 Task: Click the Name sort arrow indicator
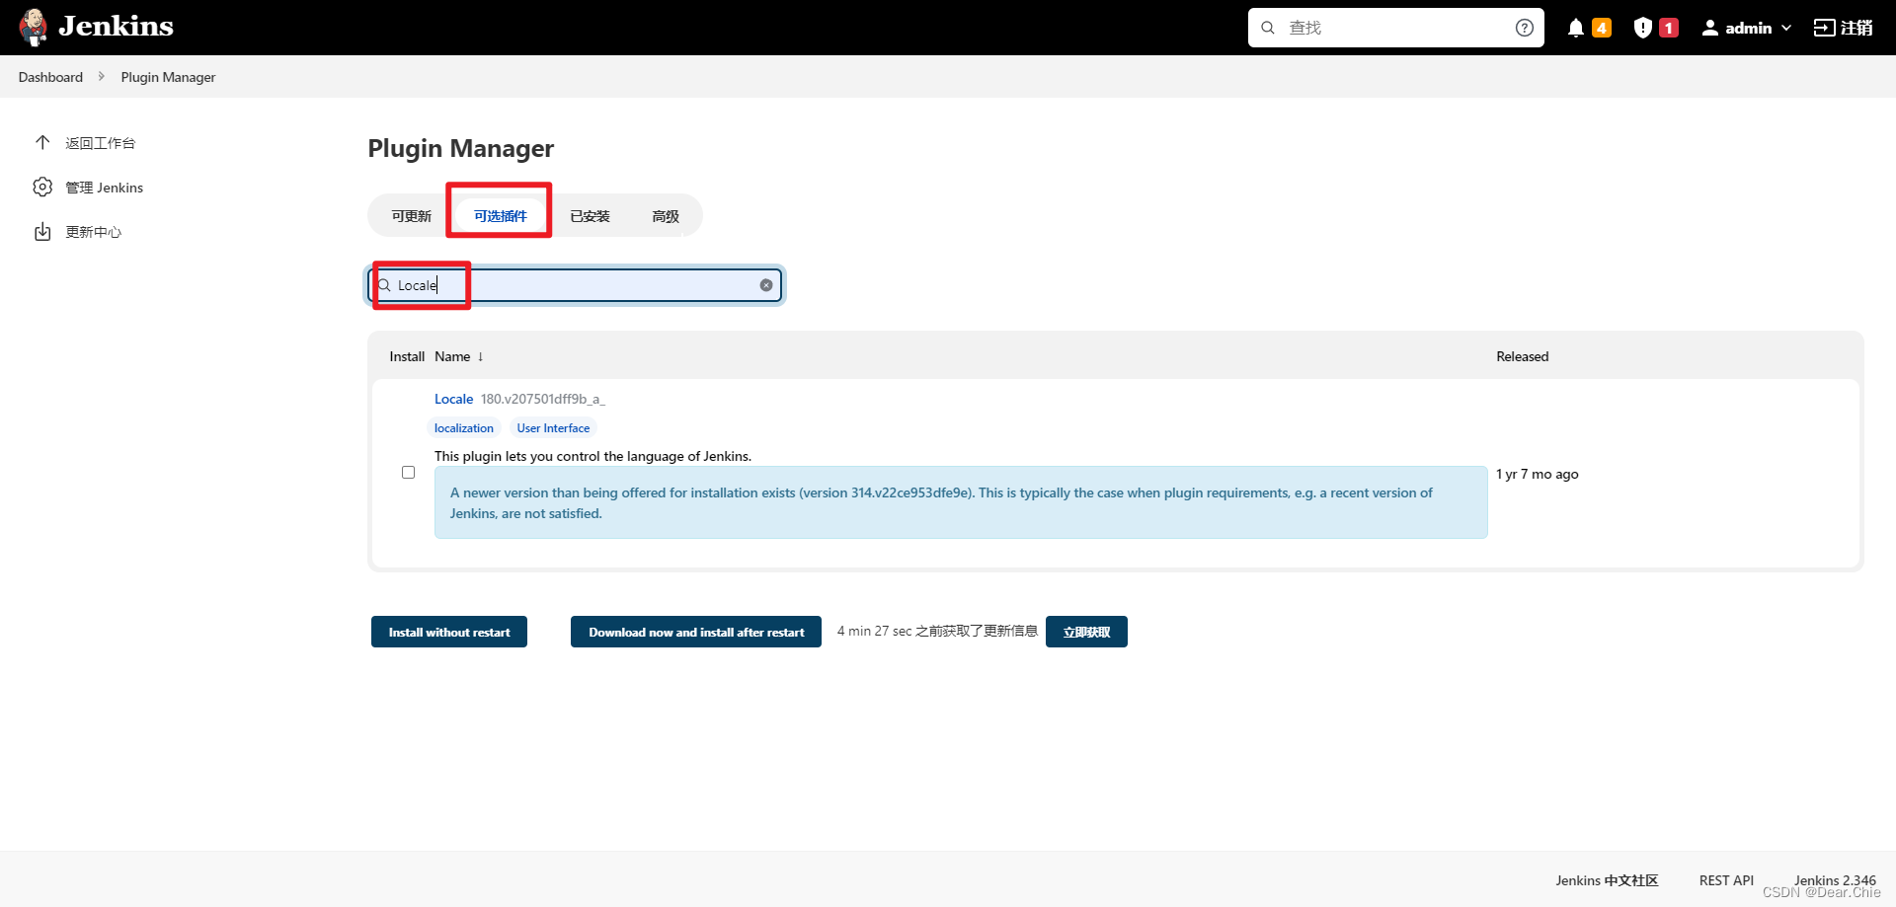(x=480, y=356)
